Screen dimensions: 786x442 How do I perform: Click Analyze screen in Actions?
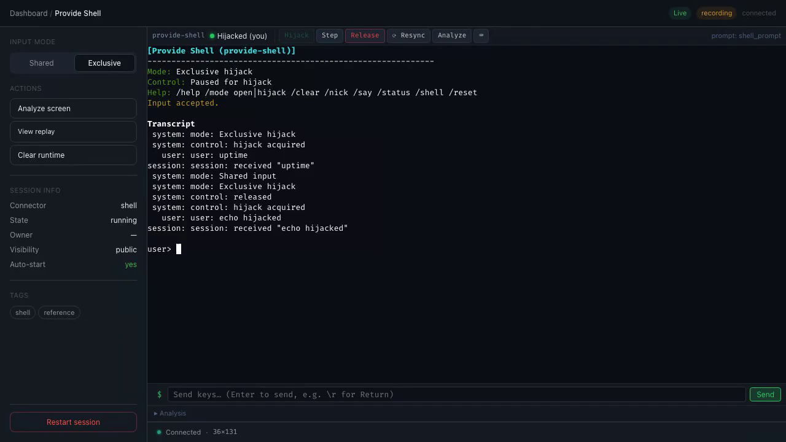coord(73,109)
